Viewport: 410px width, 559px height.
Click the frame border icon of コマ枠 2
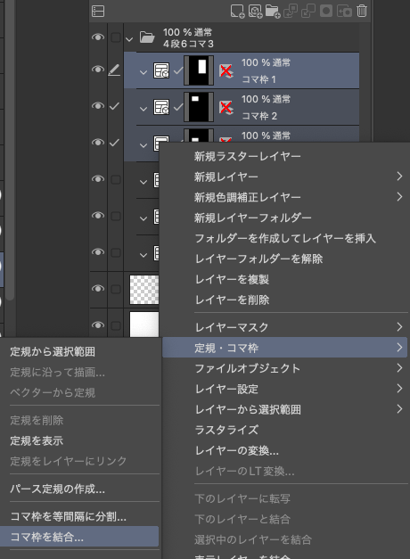pos(161,107)
